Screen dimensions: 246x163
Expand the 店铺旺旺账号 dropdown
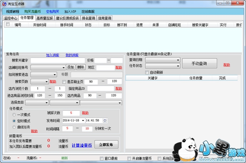pyautogui.click(x=63, y=67)
